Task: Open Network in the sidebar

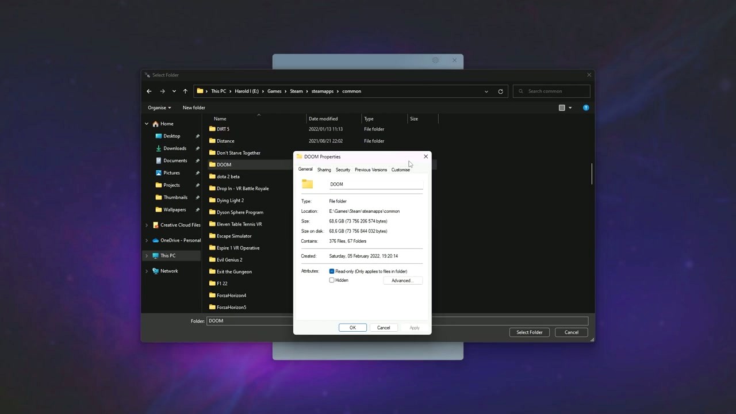Action: click(x=168, y=270)
